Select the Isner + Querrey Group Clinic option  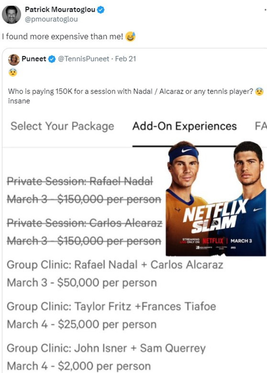tap(106, 357)
